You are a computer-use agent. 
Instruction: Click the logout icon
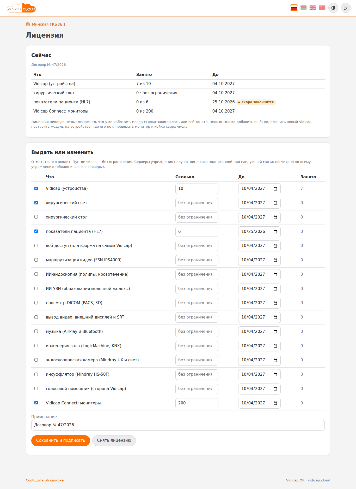[x=346, y=8]
